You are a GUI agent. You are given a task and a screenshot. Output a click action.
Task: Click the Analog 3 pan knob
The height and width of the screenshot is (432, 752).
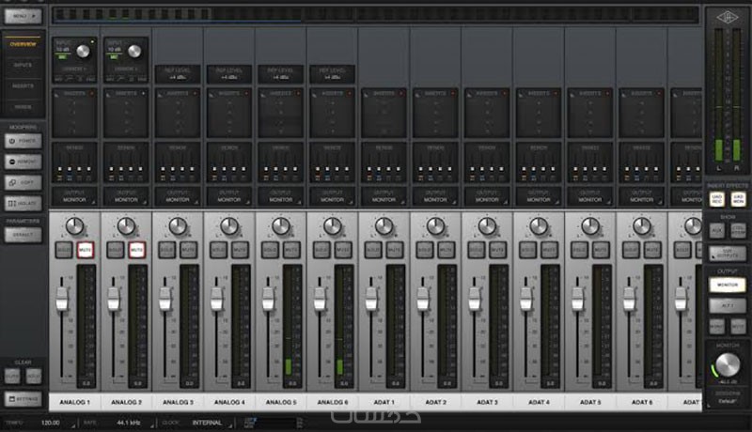click(x=178, y=226)
